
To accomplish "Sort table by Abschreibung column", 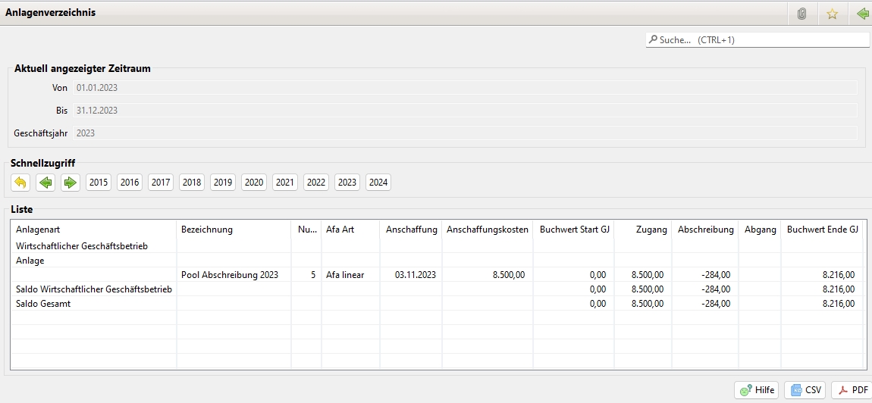I will point(705,230).
